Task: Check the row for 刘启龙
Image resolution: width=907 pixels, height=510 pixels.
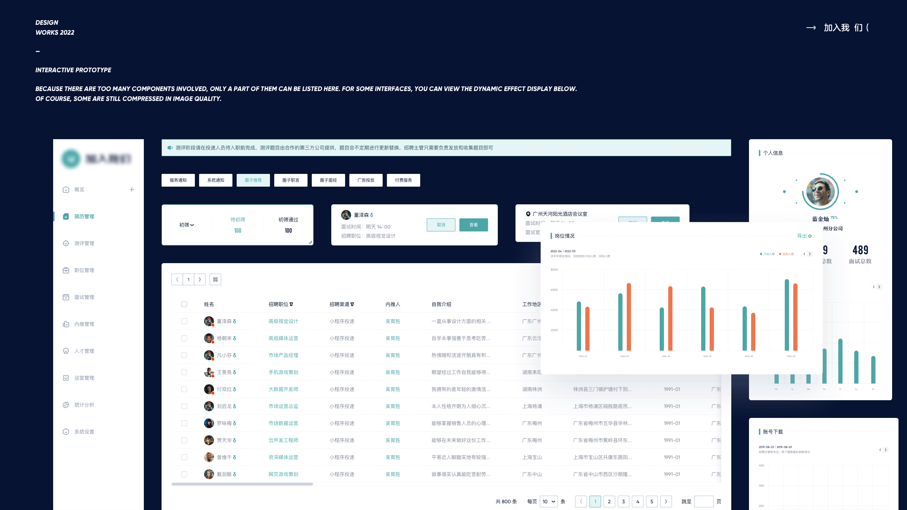Action: click(x=184, y=406)
